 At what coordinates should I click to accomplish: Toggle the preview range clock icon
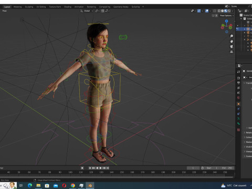pyautogui.click(x=203, y=168)
